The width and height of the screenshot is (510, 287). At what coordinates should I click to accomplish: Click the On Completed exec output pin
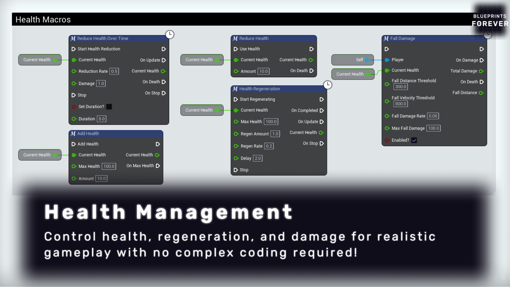pyautogui.click(x=322, y=111)
